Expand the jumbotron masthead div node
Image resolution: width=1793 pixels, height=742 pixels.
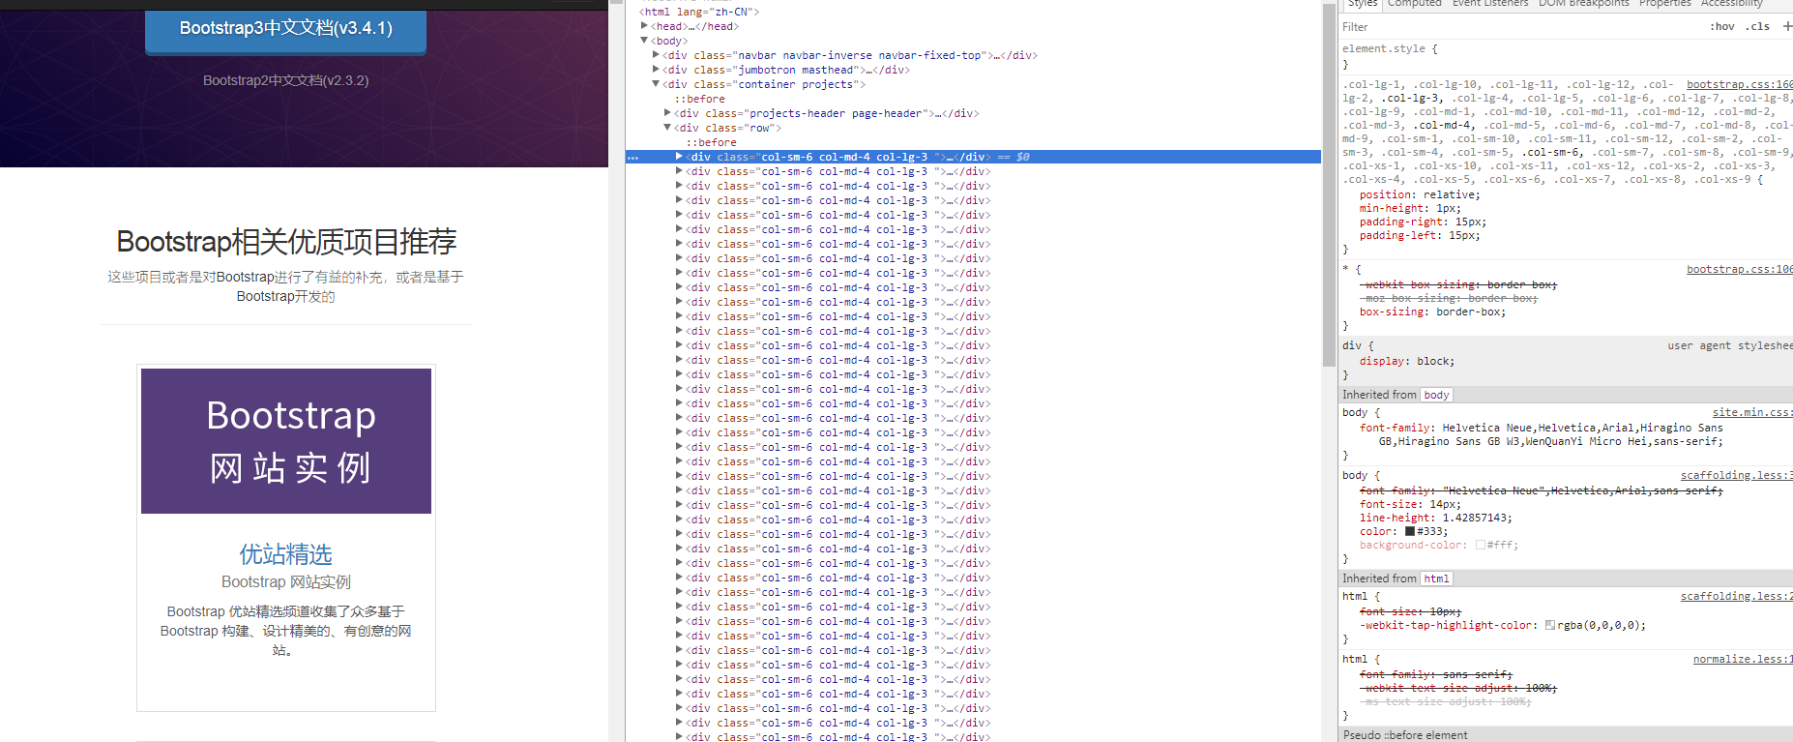[x=657, y=70]
